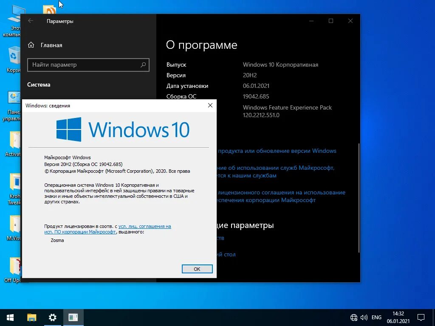Image resolution: width=435 pixels, height=326 pixels.
Task: Select the M.Vis desktop folder icon
Action: 13,228
